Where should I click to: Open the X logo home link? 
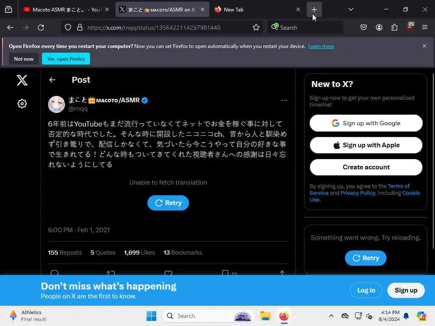(x=22, y=80)
